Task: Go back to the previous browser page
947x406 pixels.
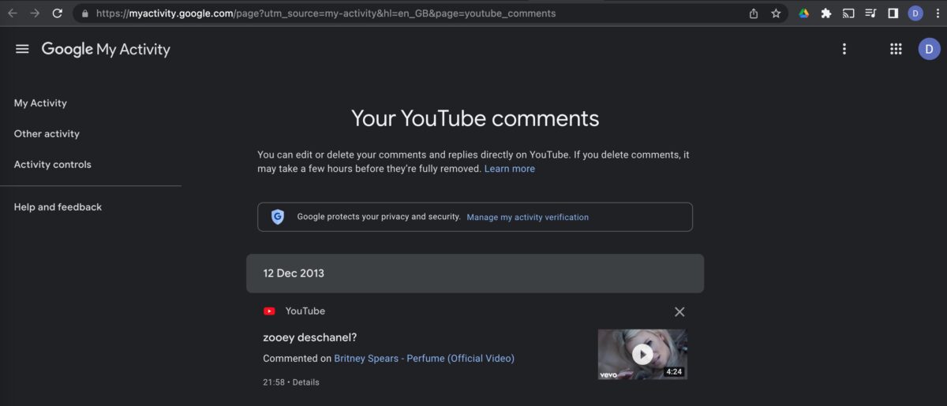Action: 13,13
